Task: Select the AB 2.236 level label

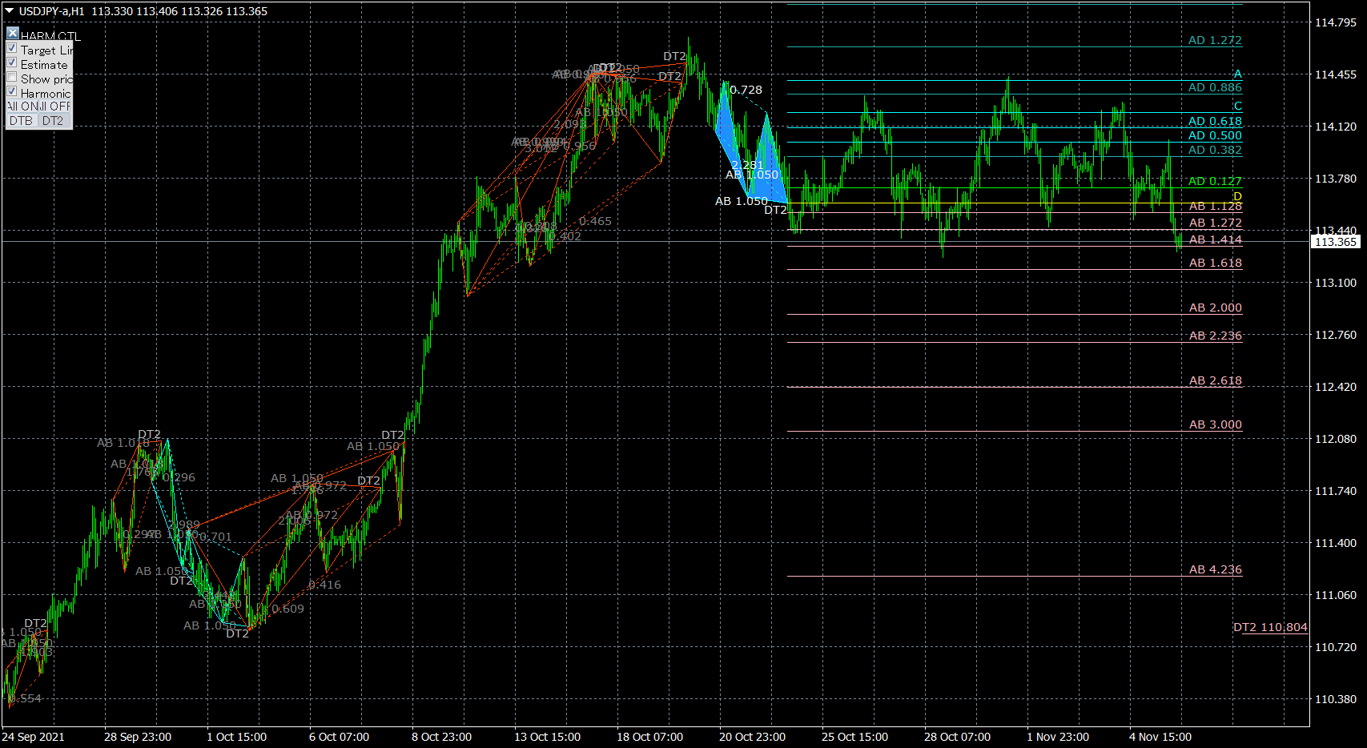Action: click(1216, 336)
